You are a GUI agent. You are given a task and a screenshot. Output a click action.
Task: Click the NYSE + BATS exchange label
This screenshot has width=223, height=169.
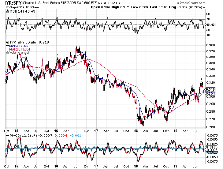[x=109, y=3]
